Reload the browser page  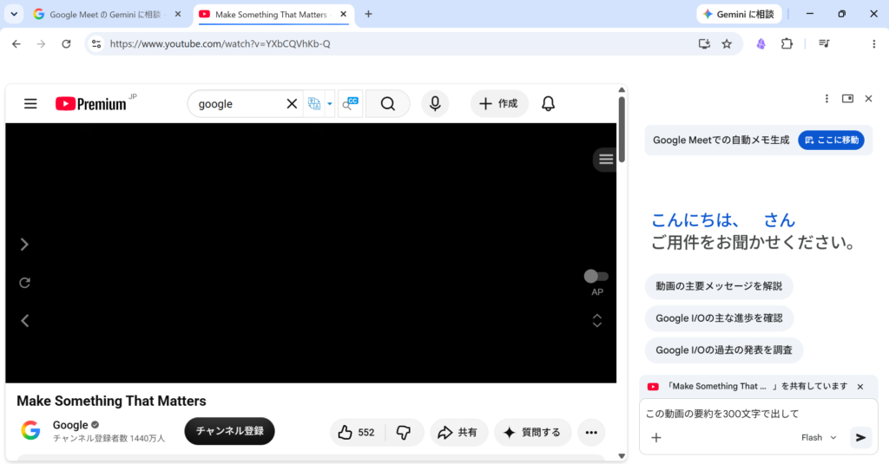[x=66, y=43]
